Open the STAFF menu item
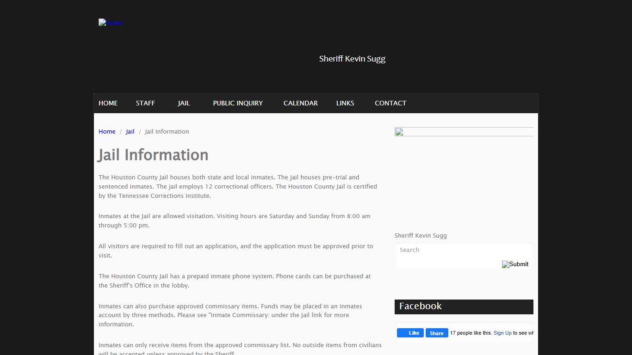The height and width of the screenshot is (355, 632). pos(145,103)
